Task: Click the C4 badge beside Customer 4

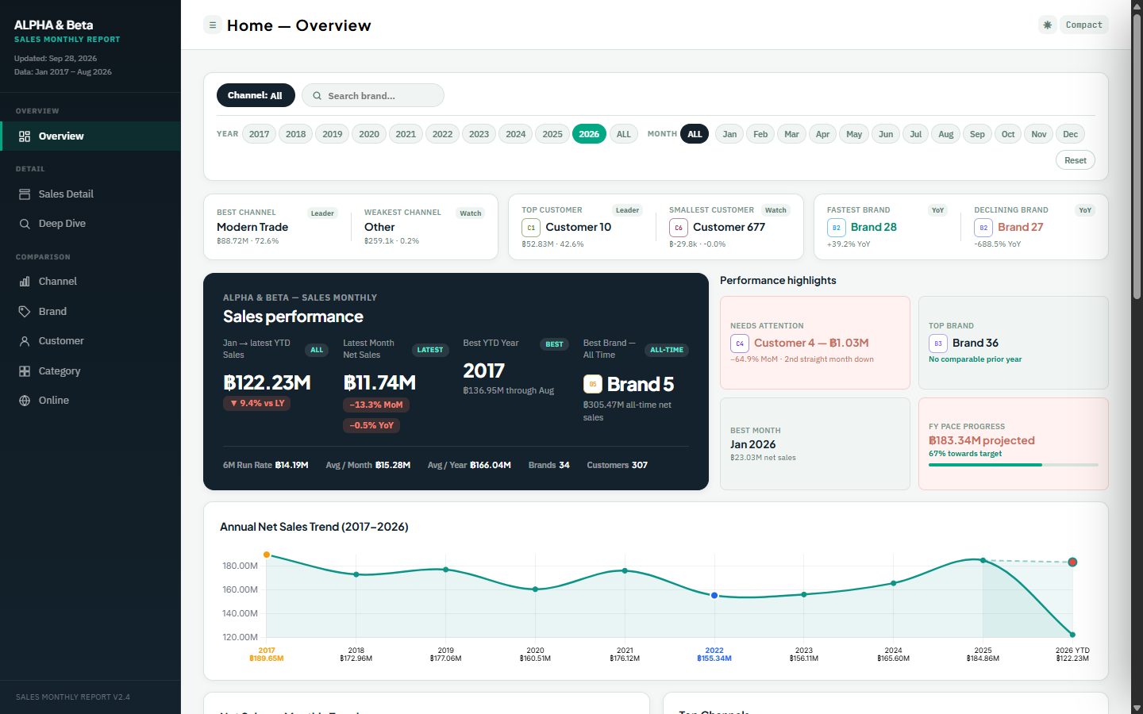Action: point(740,344)
